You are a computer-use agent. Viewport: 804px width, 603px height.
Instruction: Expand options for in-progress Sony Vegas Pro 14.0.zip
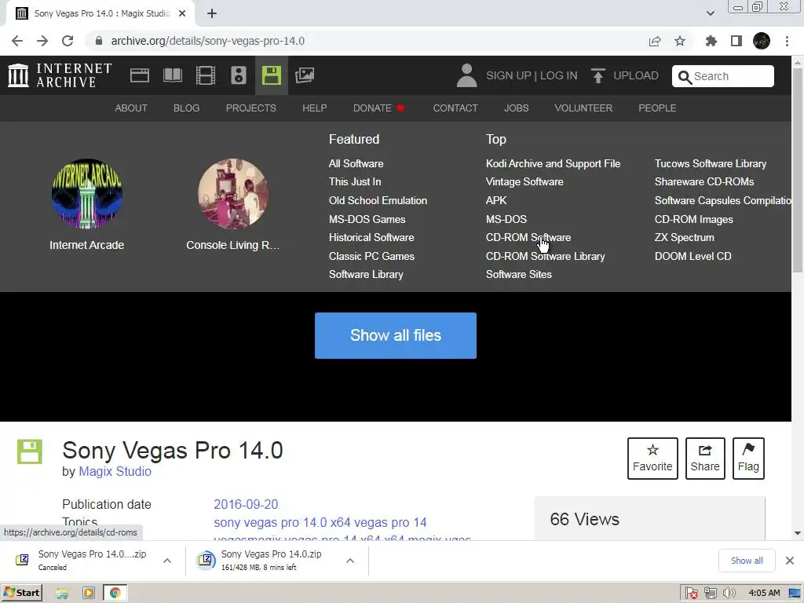pyautogui.click(x=350, y=561)
